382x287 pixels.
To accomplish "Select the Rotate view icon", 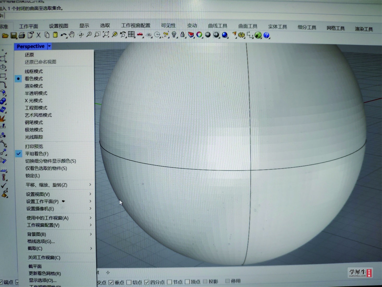I will (81, 34).
